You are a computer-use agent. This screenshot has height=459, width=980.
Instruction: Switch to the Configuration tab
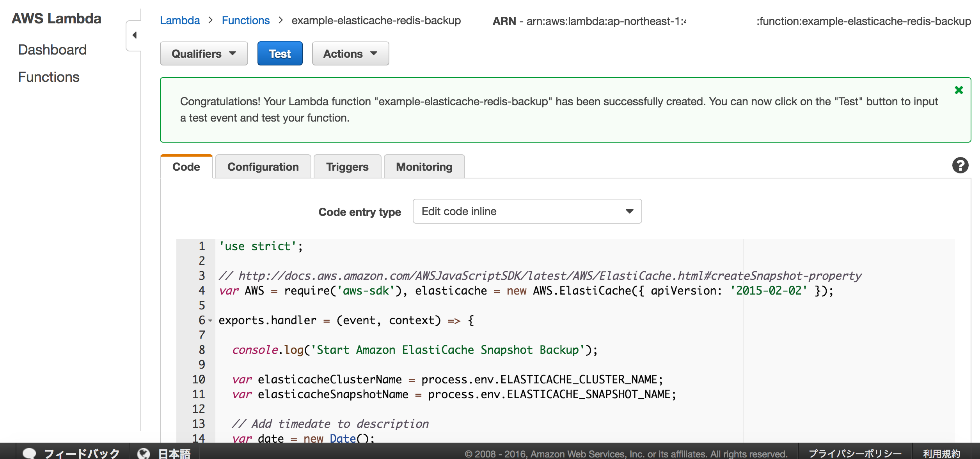263,167
